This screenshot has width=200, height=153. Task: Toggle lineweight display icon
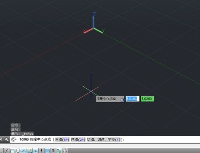point(41,151)
